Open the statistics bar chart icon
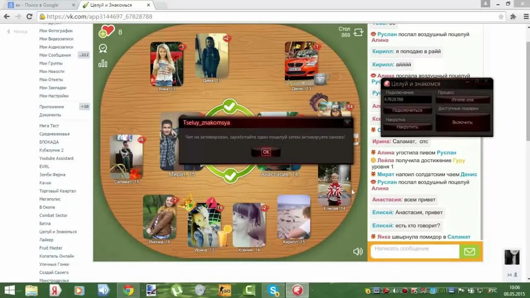530x298 pixels. coord(103,63)
